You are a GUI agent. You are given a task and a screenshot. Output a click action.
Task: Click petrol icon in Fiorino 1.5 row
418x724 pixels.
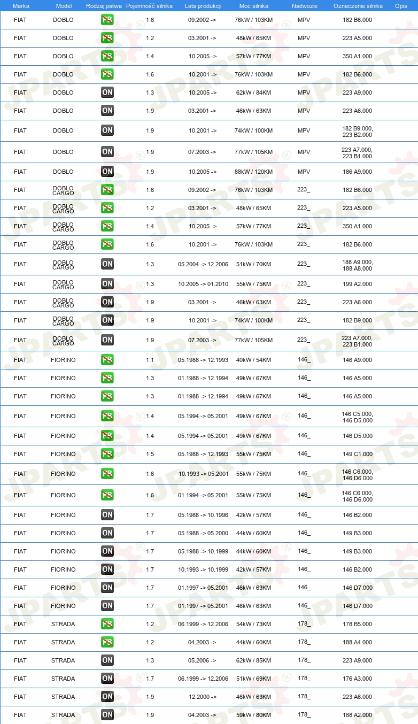[x=107, y=454]
